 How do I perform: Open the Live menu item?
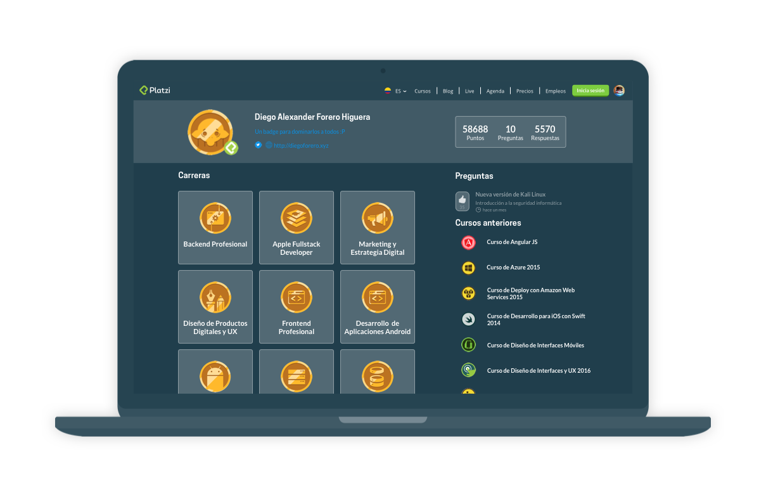tap(469, 91)
